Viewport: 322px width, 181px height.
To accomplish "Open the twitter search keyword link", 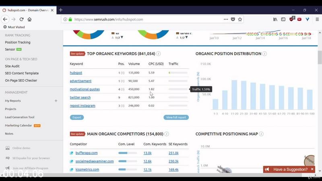I will (80, 97).
